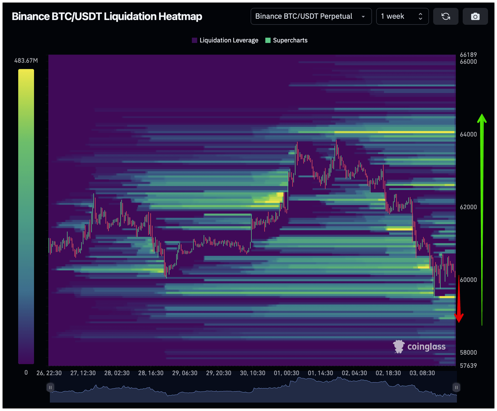Screen dimensions: 497x411
Task: Toggle the Liquidation Leverage legend series
Action: point(225,40)
